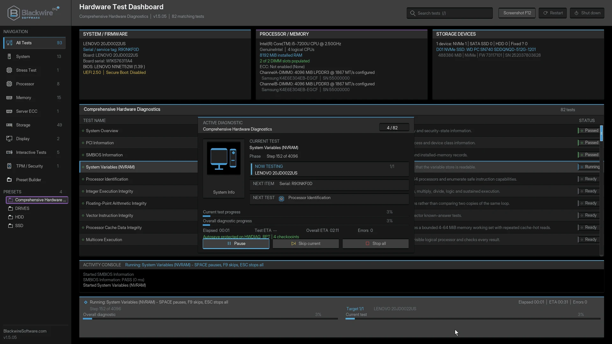This screenshot has height=344, width=612.
Task: Open the System test category
Action: coord(34,57)
